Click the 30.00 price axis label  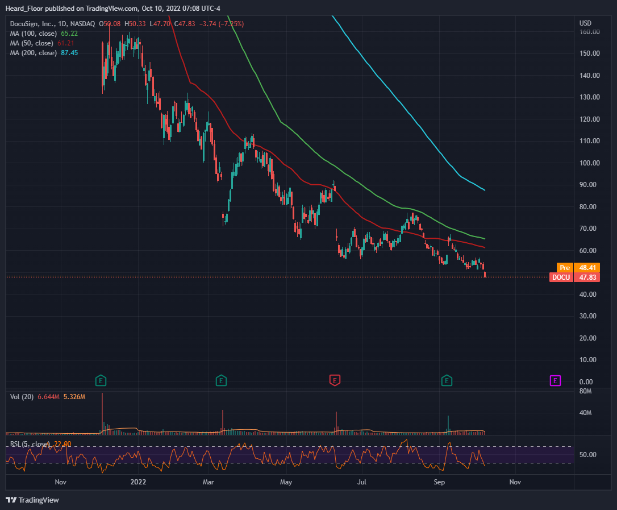588,316
